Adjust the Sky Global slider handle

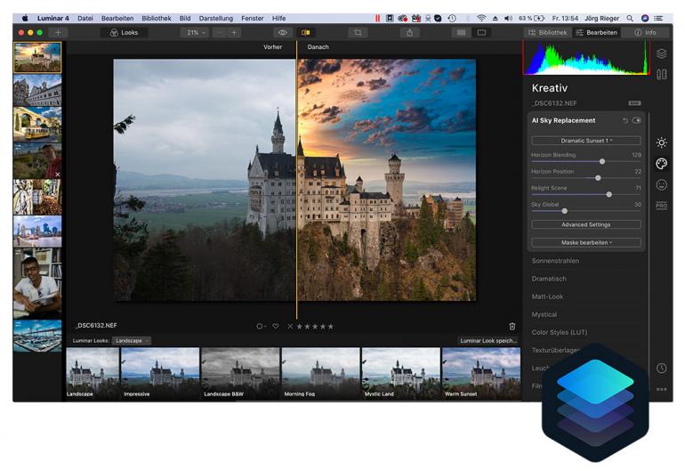564,211
